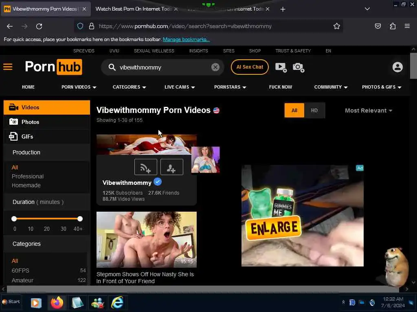Expand the Community navigation dropdown
Viewport: 417px width, 312px height.
pyautogui.click(x=331, y=87)
